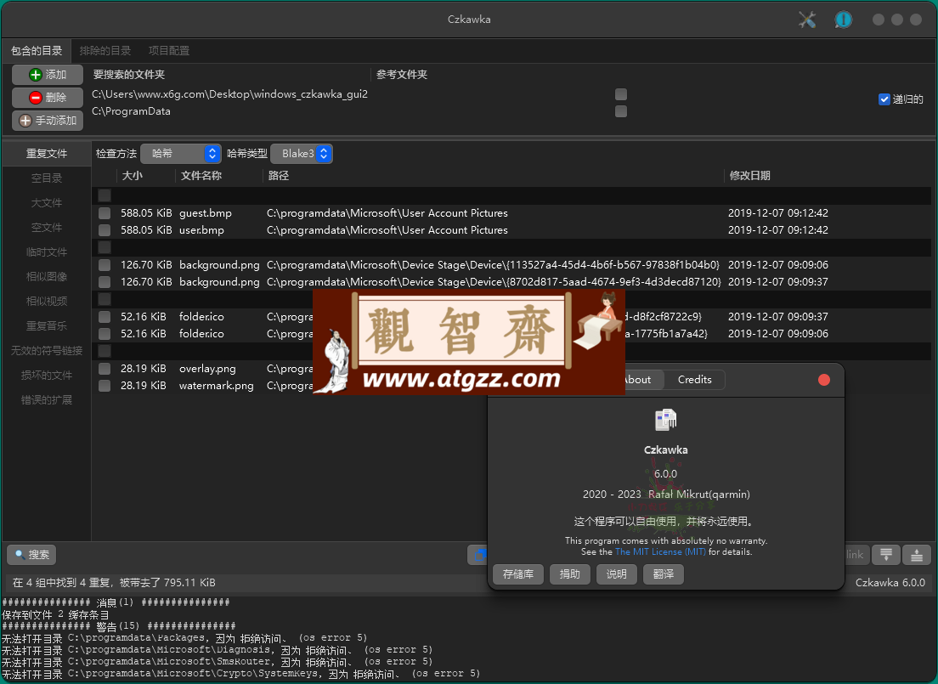938x684 pixels.
Task: Check the box for watermark.png
Action: click(105, 386)
